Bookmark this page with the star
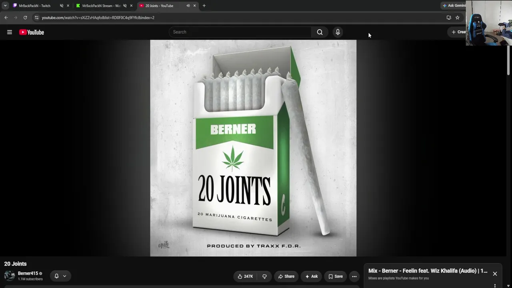Viewport: 512px width, 288px height. tap(458, 18)
